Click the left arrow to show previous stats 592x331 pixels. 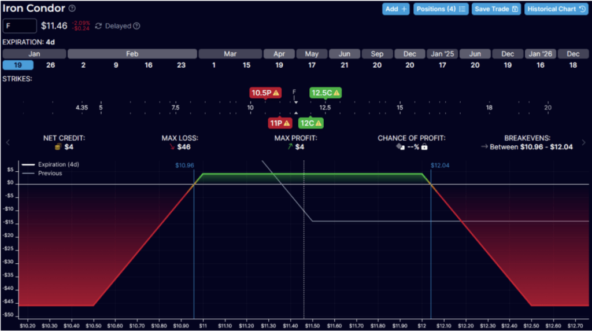pyautogui.click(x=8, y=142)
